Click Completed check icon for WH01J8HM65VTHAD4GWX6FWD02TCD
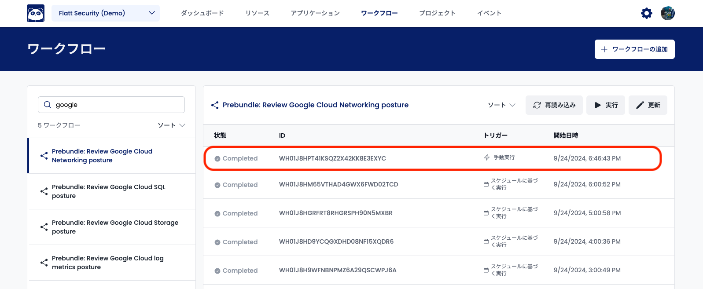 coord(217,185)
